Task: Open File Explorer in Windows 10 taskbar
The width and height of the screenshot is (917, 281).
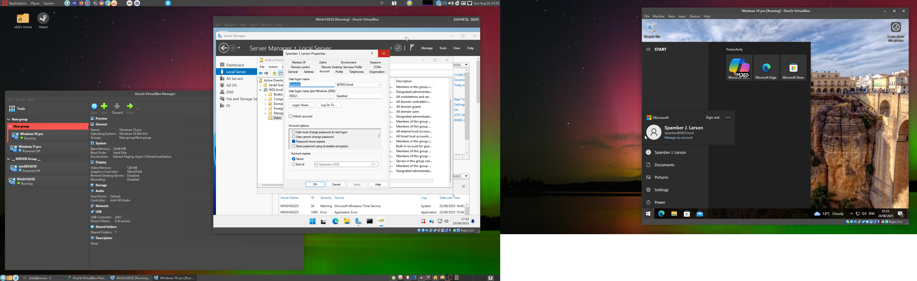Action: click(674, 214)
